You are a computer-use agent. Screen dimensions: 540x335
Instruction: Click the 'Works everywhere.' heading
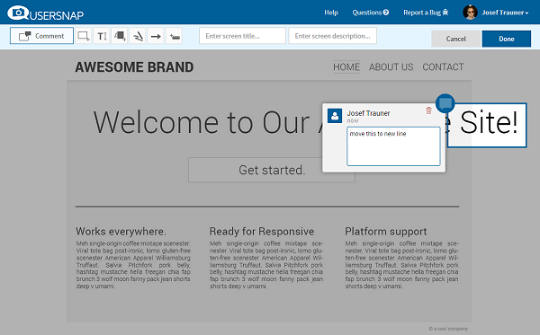point(121,232)
